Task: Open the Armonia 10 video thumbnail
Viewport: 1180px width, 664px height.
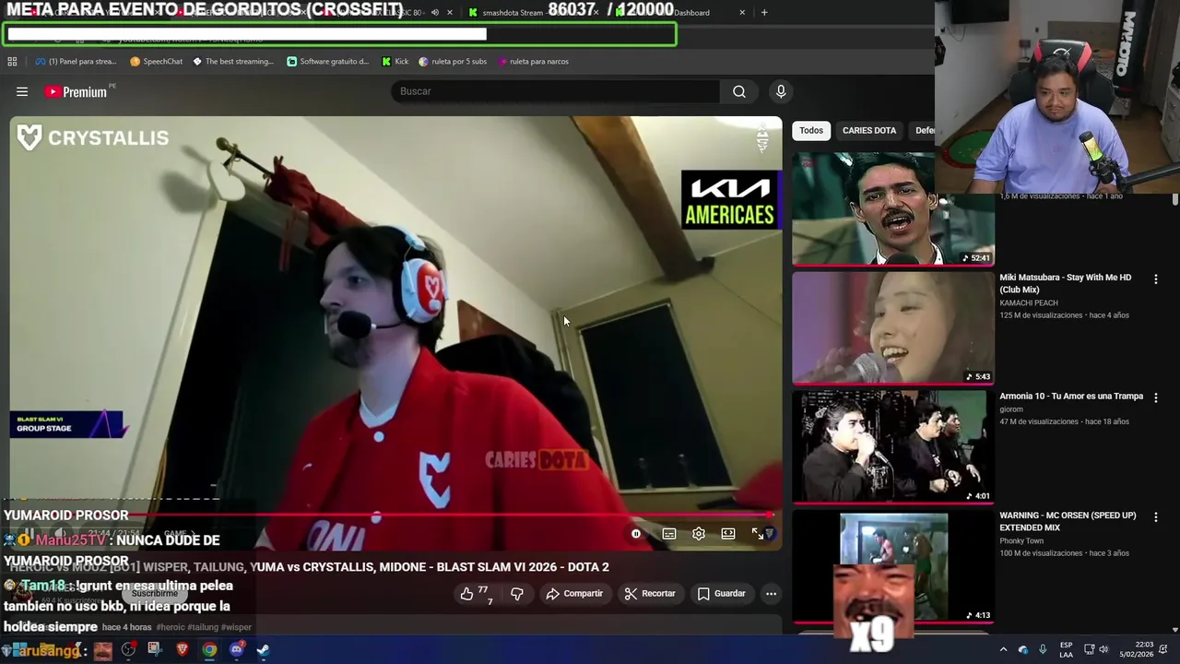Action: click(x=893, y=446)
